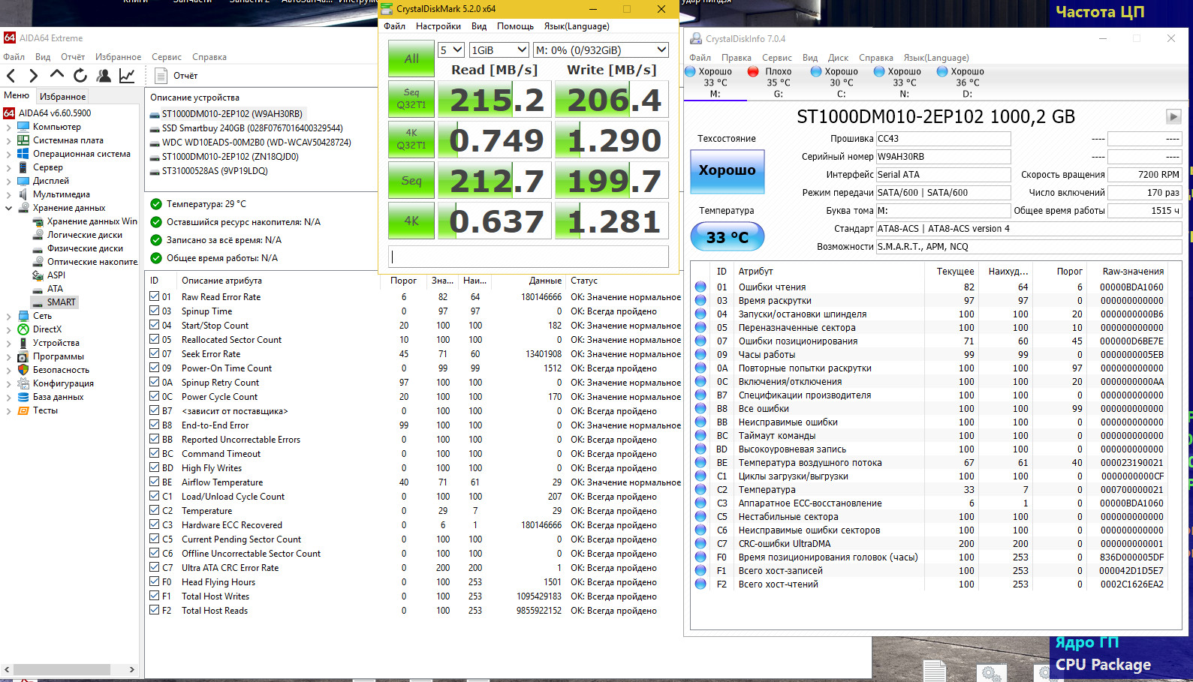
Task: Click the 33 °C temperature button
Action: pos(727,237)
